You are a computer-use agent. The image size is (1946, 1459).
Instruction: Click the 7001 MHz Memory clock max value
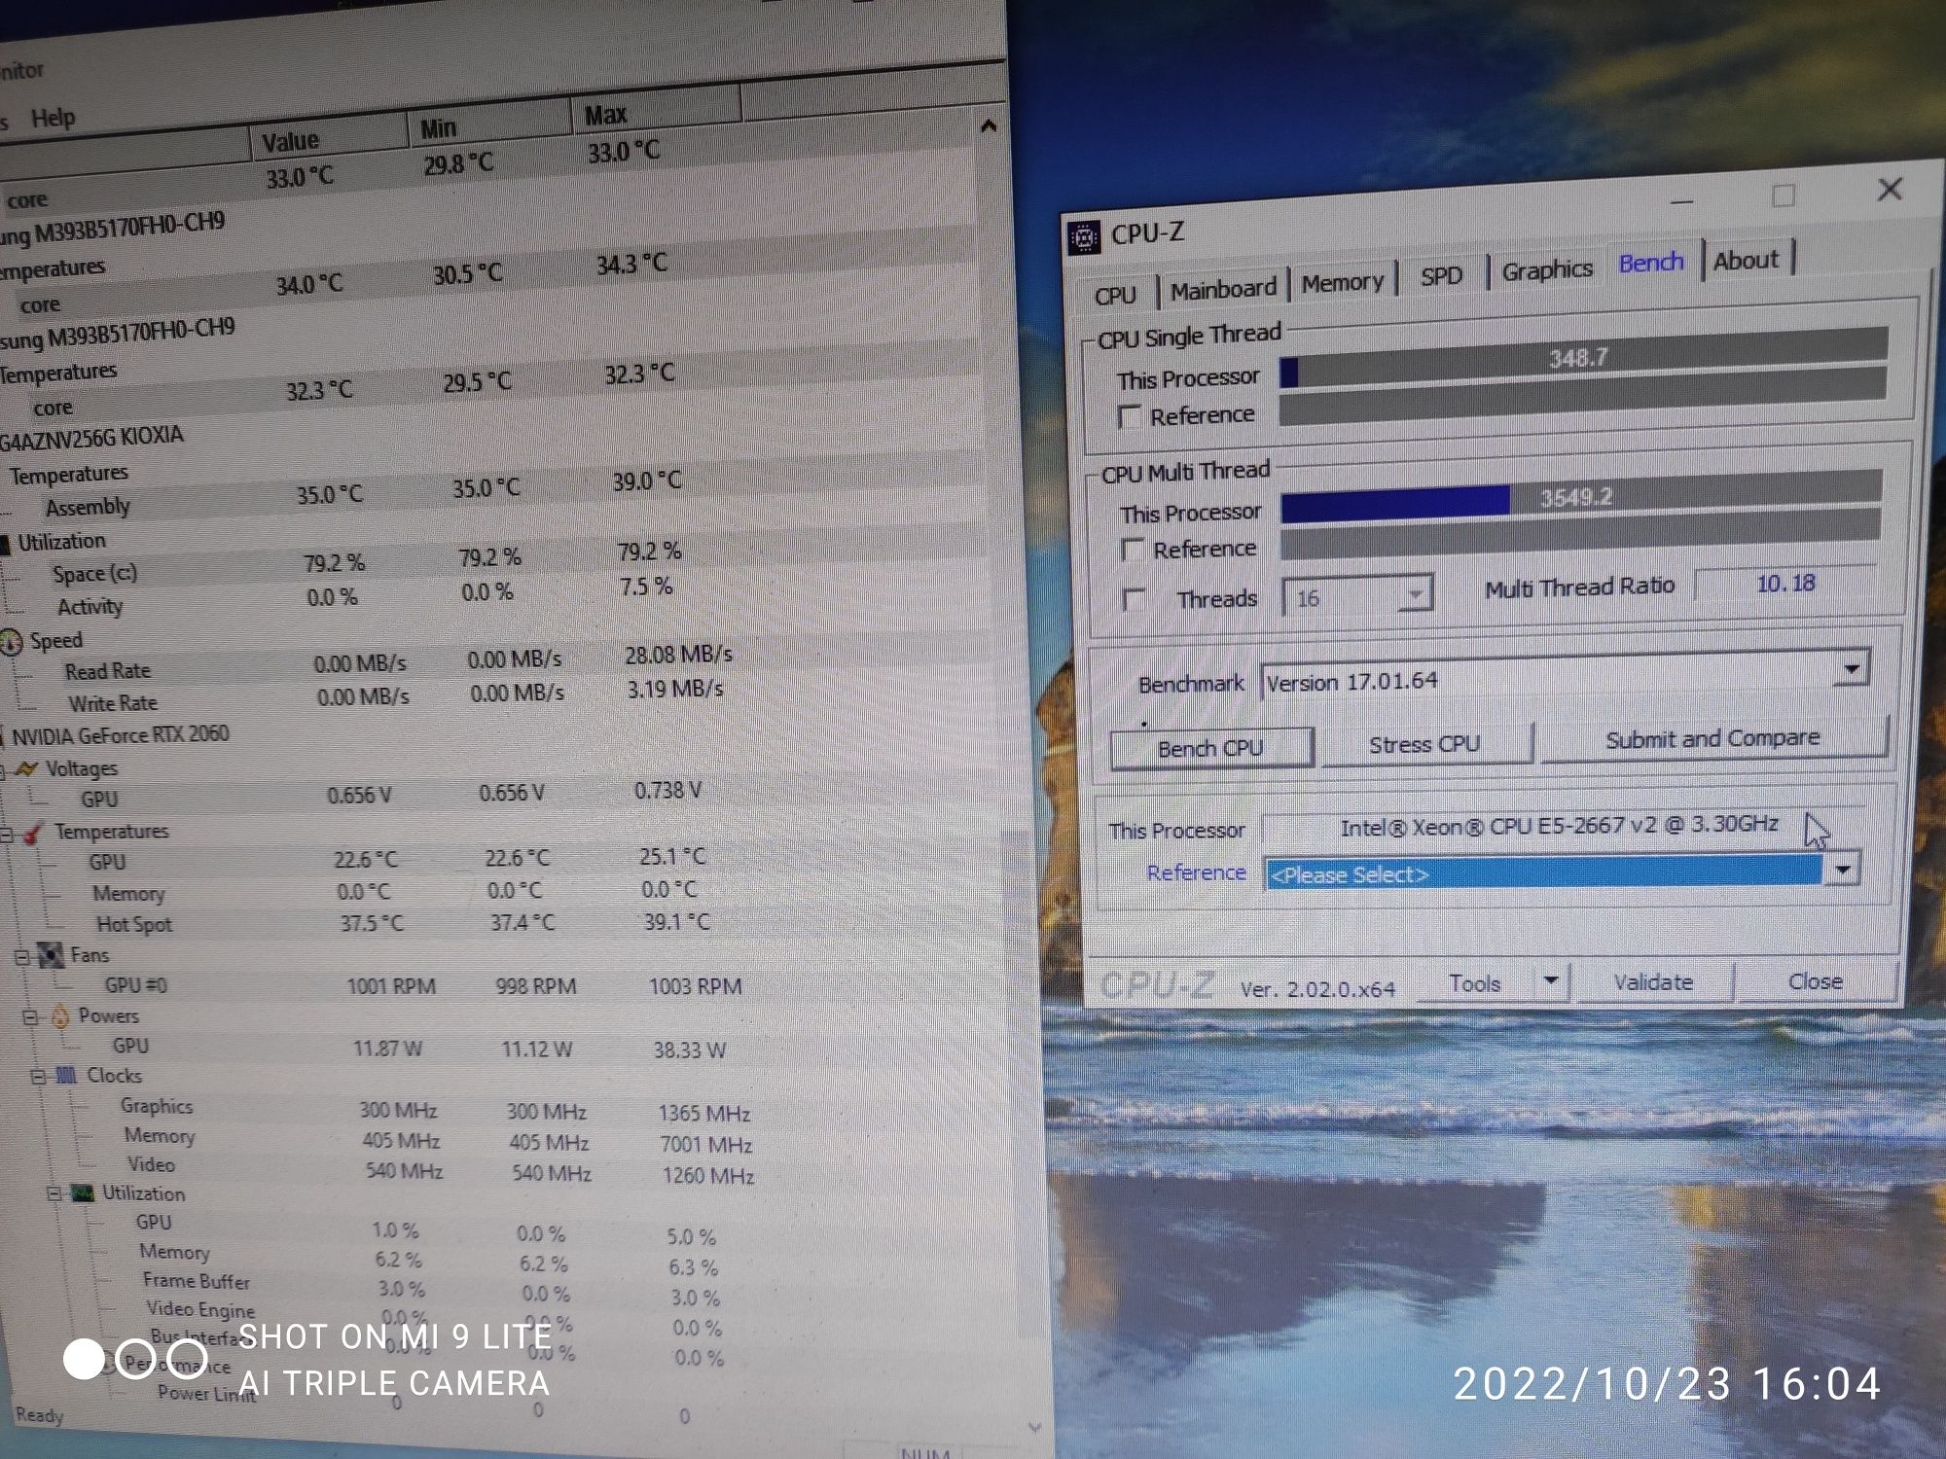(705, 1145)
